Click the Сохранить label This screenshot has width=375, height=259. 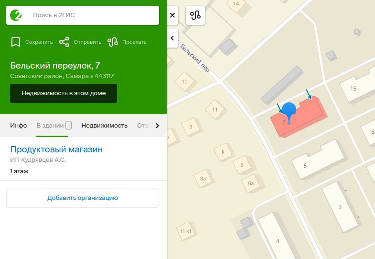[x=39, y=42]
